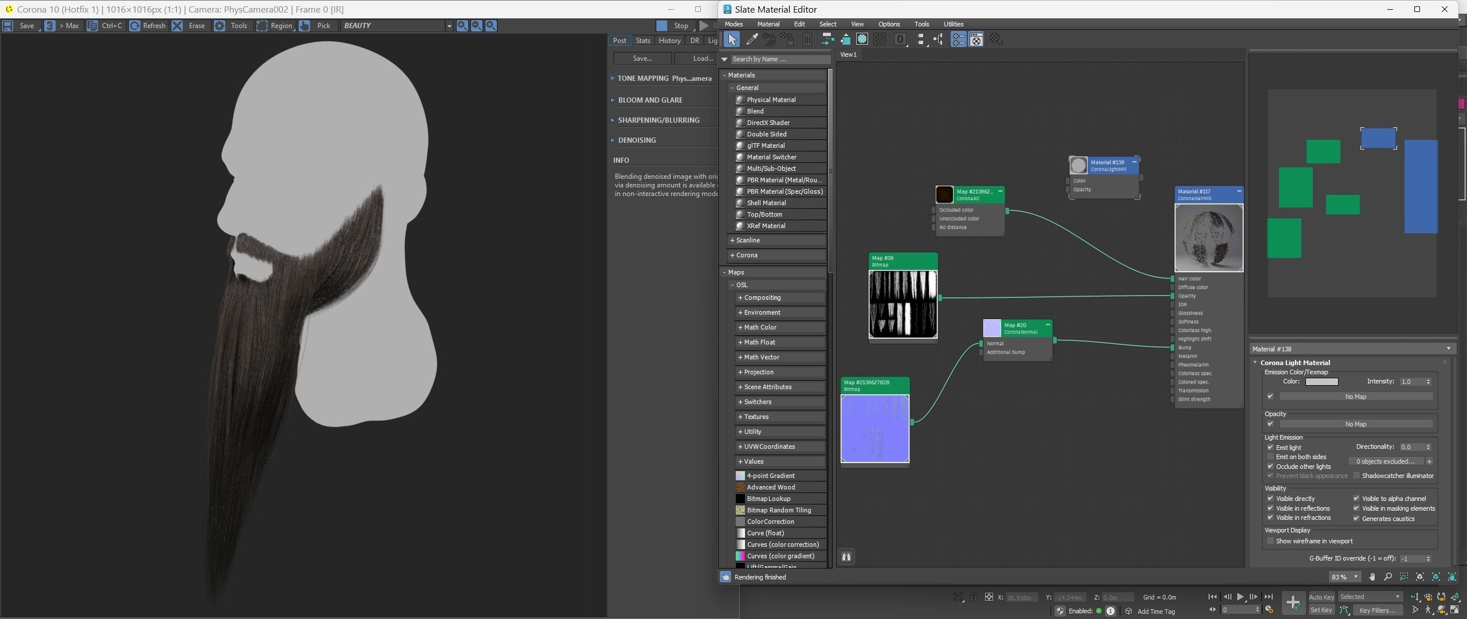This screenshot has width=1467, height=619.
Task: Click Map #18 bitmap node thumbnail
Action: click(903, 304)
